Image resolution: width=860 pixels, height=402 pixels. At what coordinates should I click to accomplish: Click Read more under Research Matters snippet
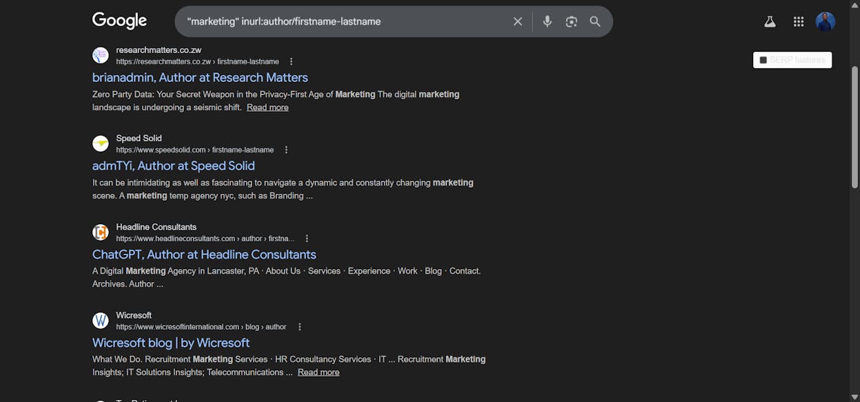pos(267,107)
